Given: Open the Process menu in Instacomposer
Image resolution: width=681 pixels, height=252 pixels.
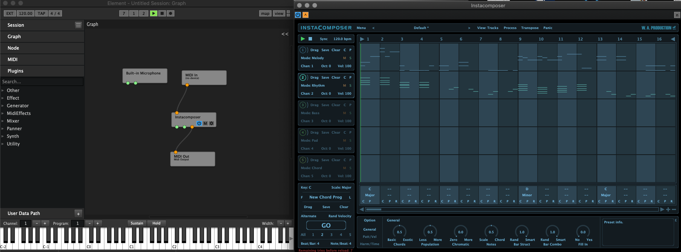Looking at the screenshot, I should pos(510,28).
